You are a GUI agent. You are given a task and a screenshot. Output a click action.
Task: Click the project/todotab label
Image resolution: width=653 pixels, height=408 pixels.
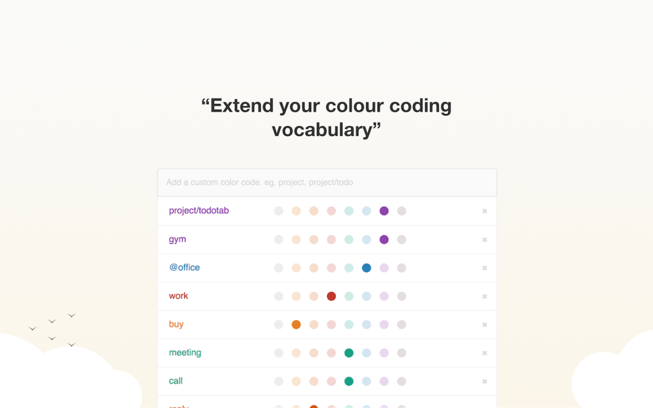(199, 211)
